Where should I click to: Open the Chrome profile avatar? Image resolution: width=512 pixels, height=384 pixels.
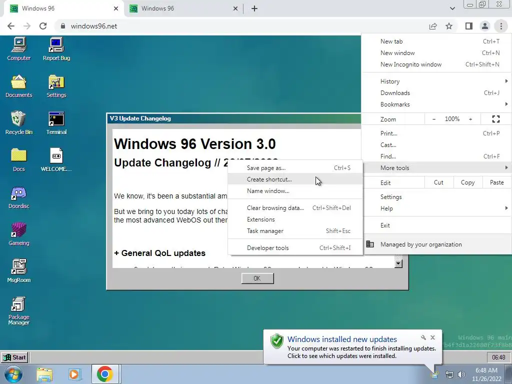pyautogui.click(x=485, y=26)
